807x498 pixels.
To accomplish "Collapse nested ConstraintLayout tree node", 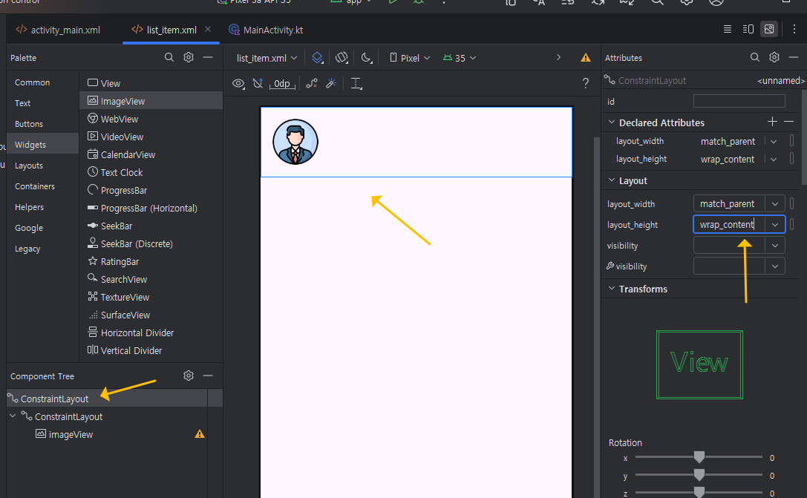I will (x=13, y=416).
